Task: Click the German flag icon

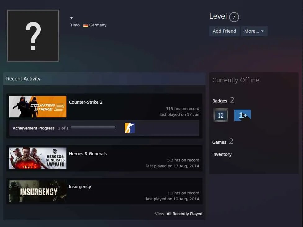Action: 86,25
